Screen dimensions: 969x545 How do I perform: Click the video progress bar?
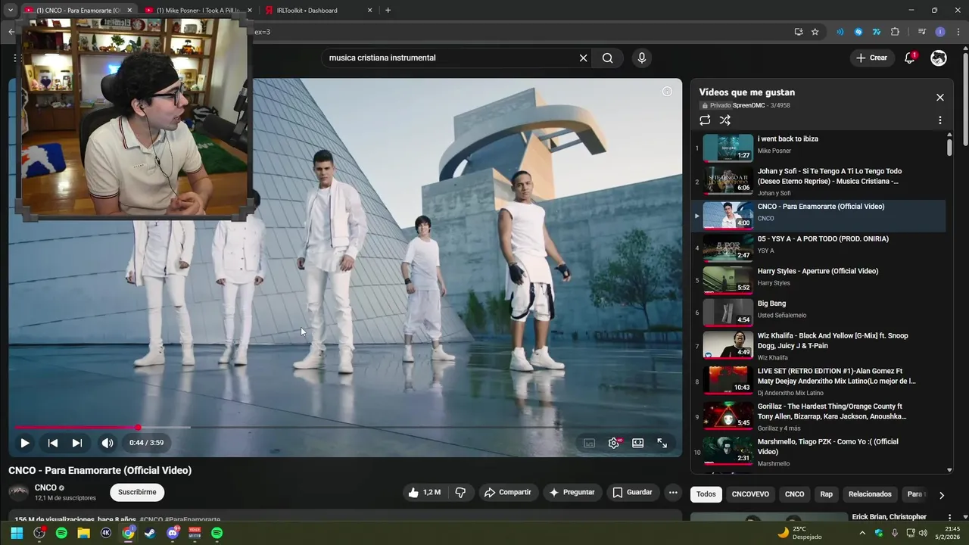345,428
